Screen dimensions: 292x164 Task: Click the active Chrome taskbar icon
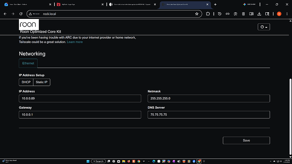pos(199,161)
